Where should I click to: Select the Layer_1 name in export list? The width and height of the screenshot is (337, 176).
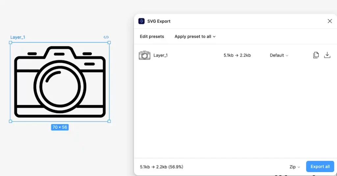(161, 55)
